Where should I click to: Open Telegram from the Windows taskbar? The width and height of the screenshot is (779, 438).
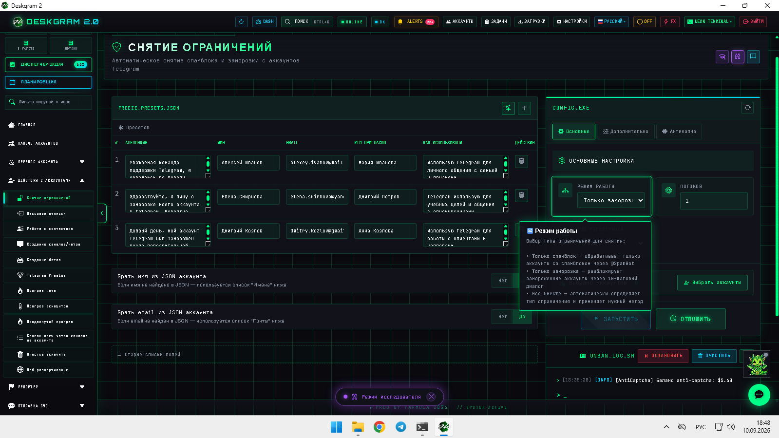click(x=400, y=427)
